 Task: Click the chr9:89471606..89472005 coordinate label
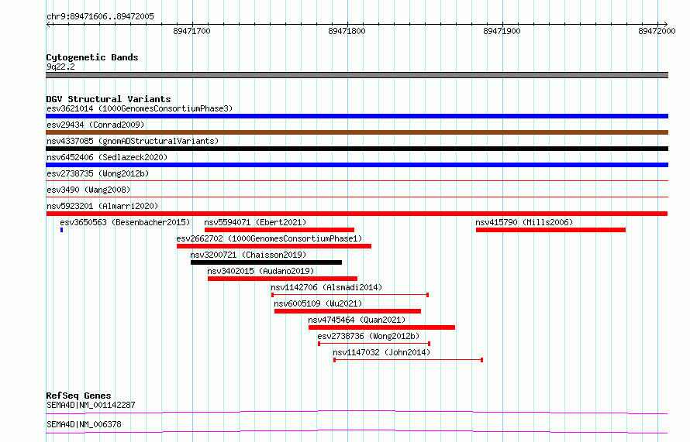(x=100, y=16)
